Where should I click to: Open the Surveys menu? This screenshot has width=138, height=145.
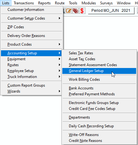pyautogui.click(x=106, y=3)
